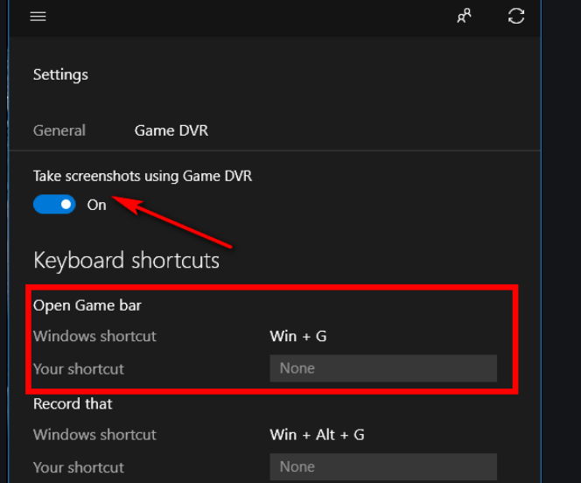
Task: Click 'Windows shortcut' under Record that
Action: pyautogui.click(x=94, y=435)
